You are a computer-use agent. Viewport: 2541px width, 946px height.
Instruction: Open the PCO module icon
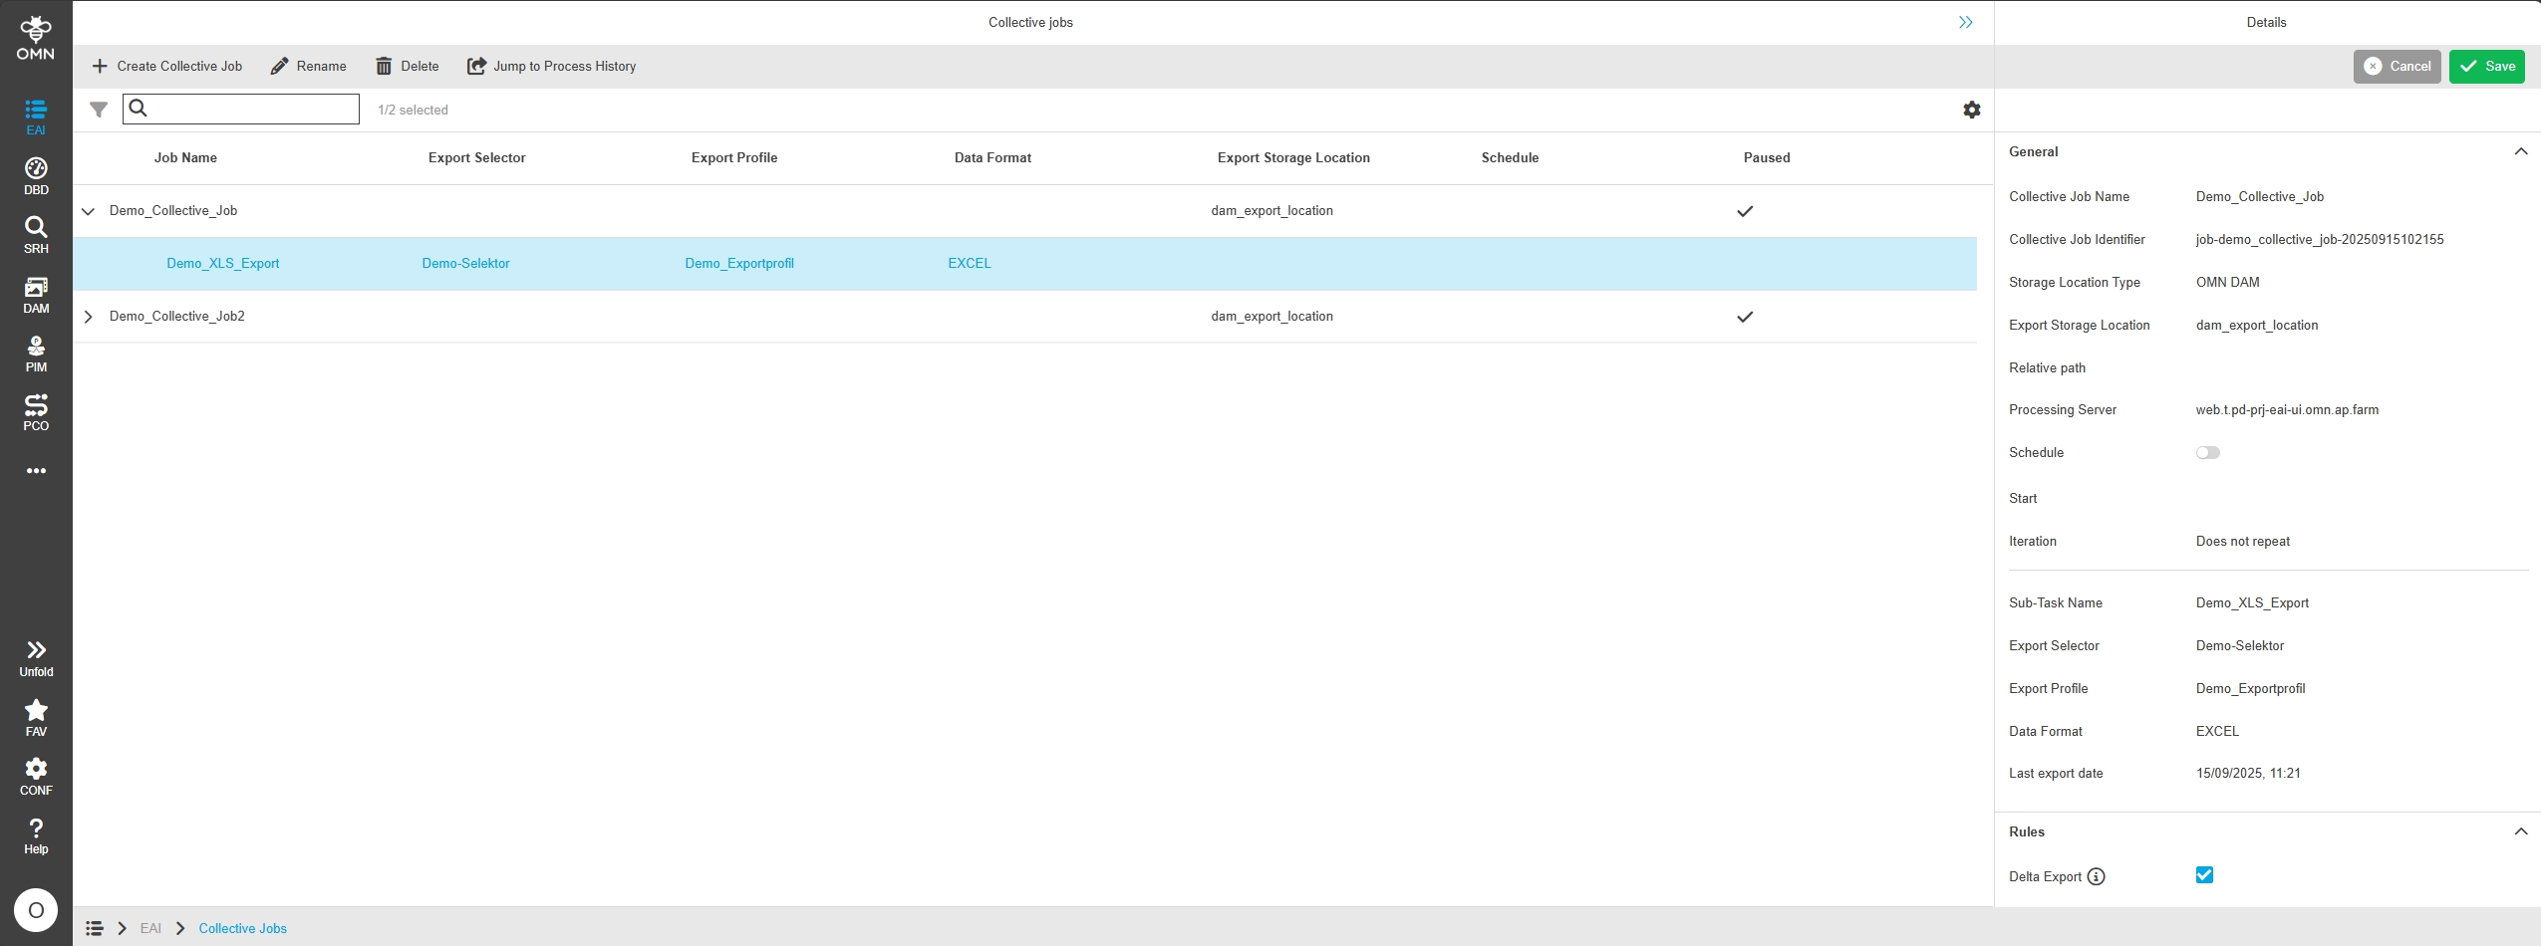tap(36, 412)
